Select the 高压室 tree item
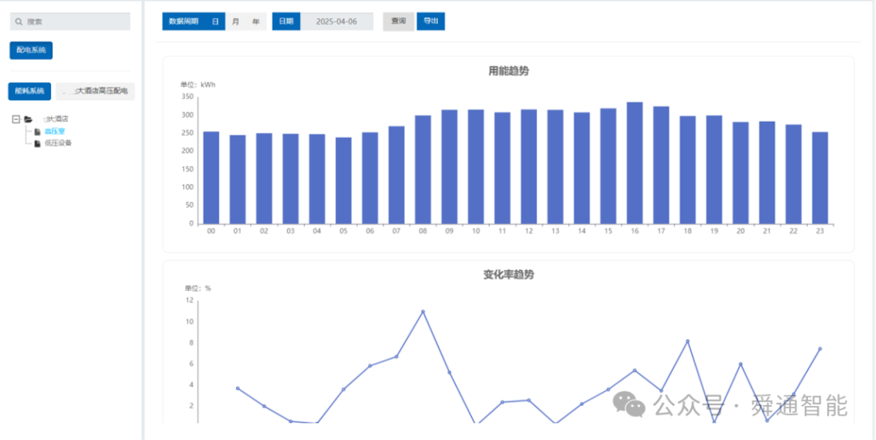Screen dimensions: 876x440 point(55,132)
